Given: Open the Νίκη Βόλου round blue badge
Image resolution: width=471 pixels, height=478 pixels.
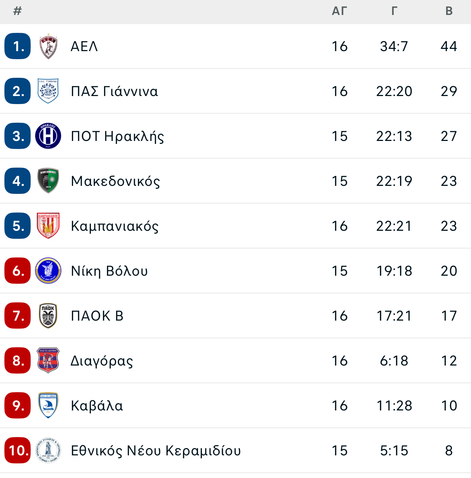Looking at the screenshot, I should (48, 271).
